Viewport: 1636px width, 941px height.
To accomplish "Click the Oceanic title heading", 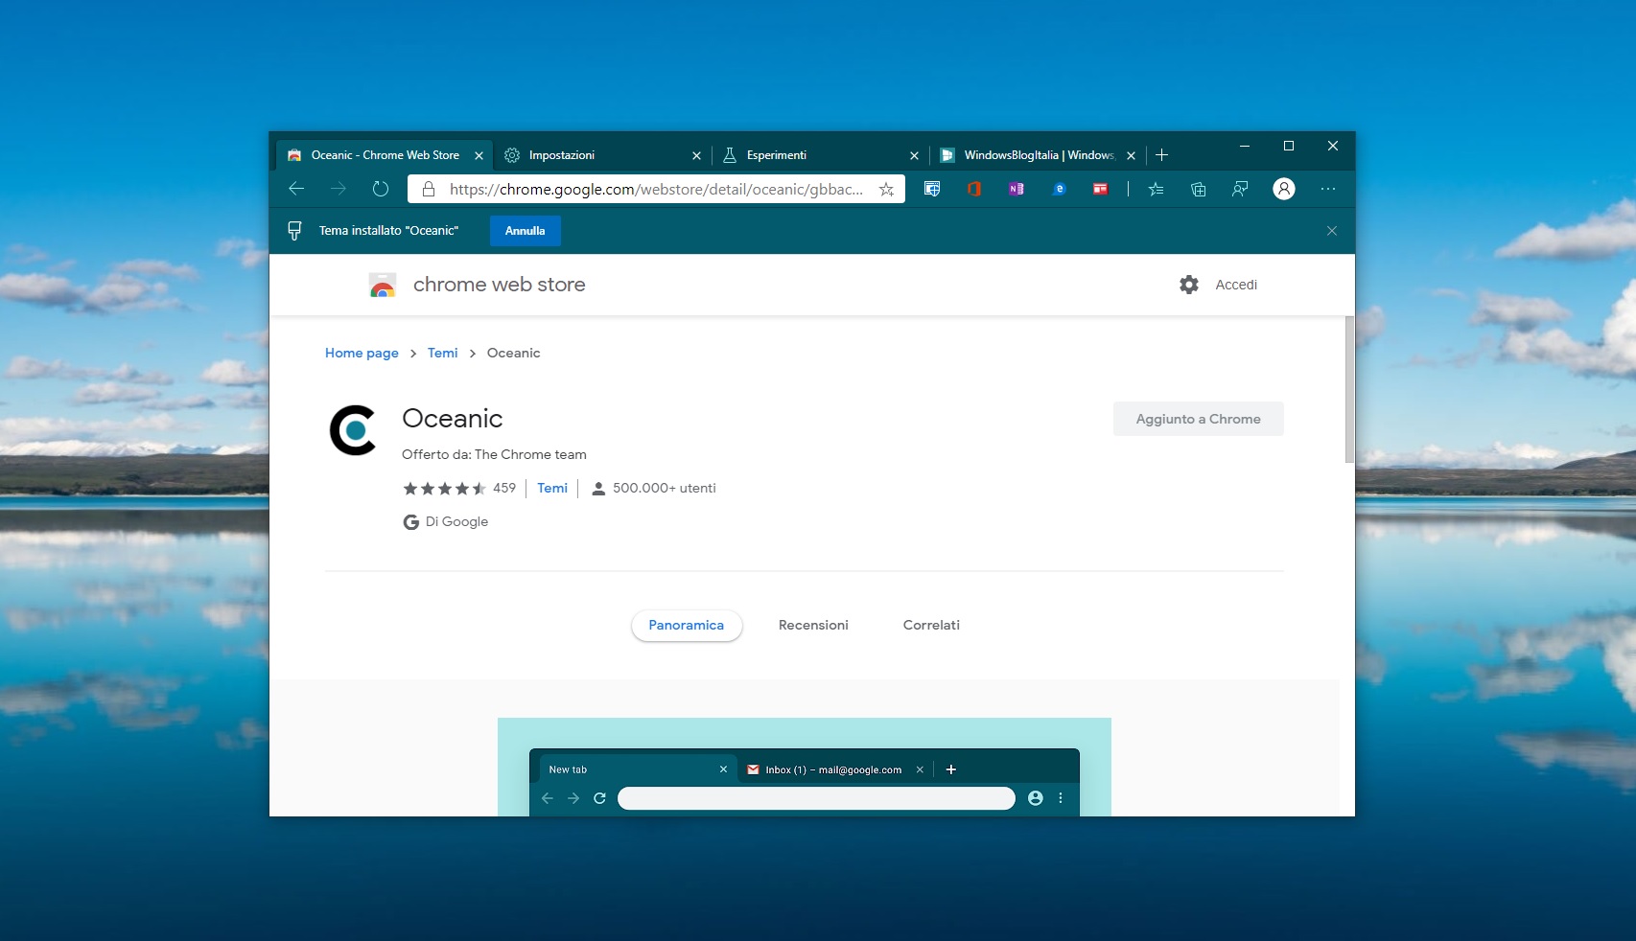I will [453, 419].
